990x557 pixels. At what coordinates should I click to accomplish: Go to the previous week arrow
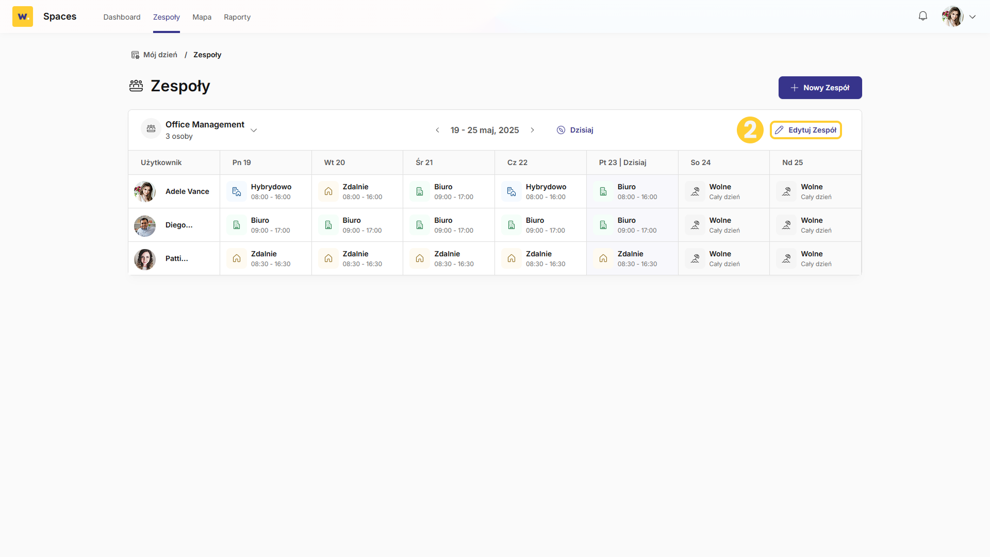(x=437, y=130)
